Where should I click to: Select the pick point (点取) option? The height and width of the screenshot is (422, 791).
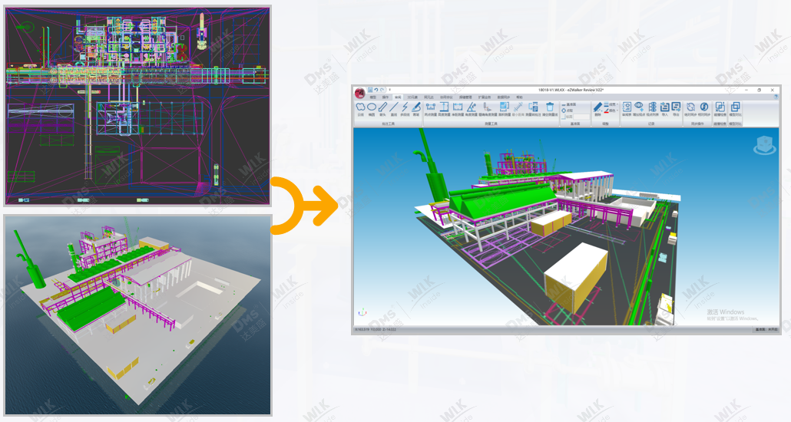point(568,110)
